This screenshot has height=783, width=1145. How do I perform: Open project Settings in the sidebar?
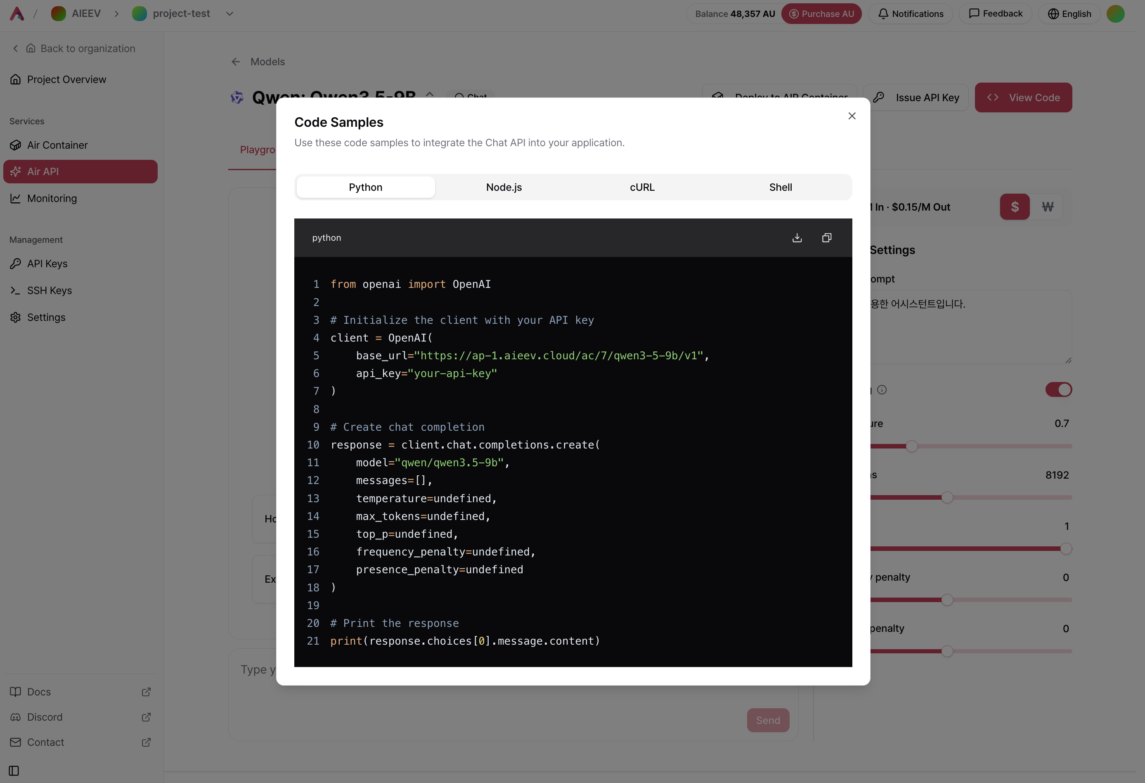(80, 317)
